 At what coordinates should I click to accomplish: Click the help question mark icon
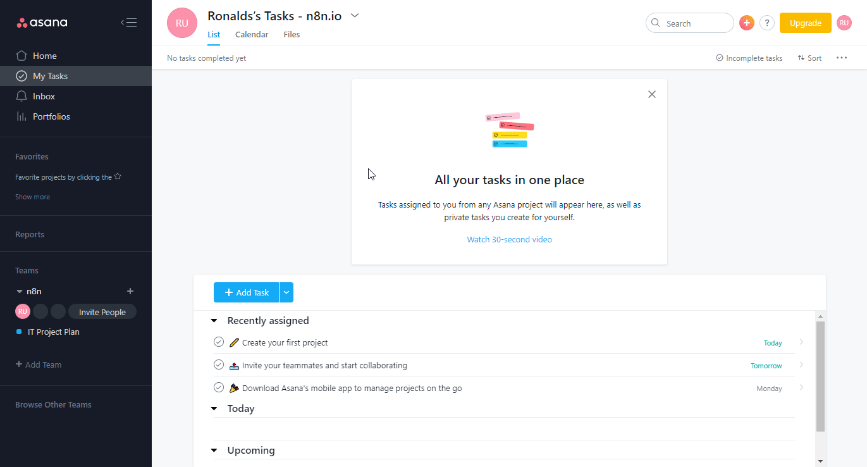pos(767,23)
